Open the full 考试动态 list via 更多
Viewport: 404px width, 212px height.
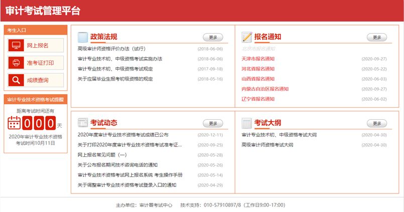coord(213,123)
